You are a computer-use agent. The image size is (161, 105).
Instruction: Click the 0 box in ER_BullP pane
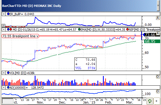point(4,26)
